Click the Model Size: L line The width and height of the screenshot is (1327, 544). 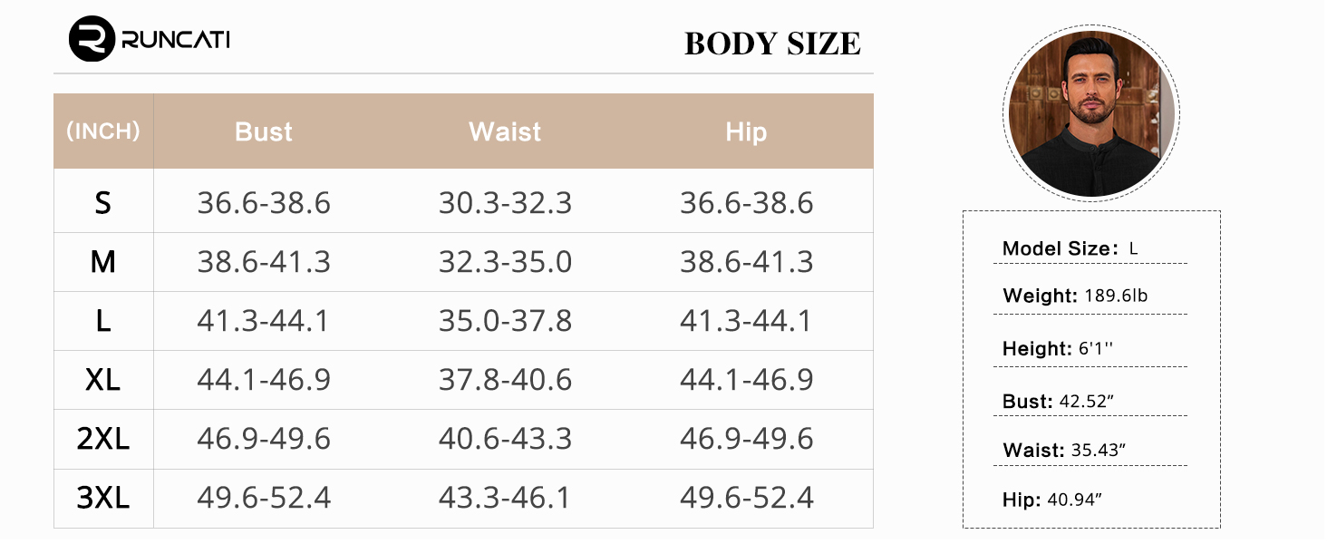[1070, 248]
